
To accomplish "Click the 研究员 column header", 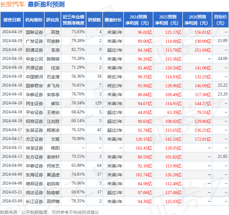I will [52, 20].
